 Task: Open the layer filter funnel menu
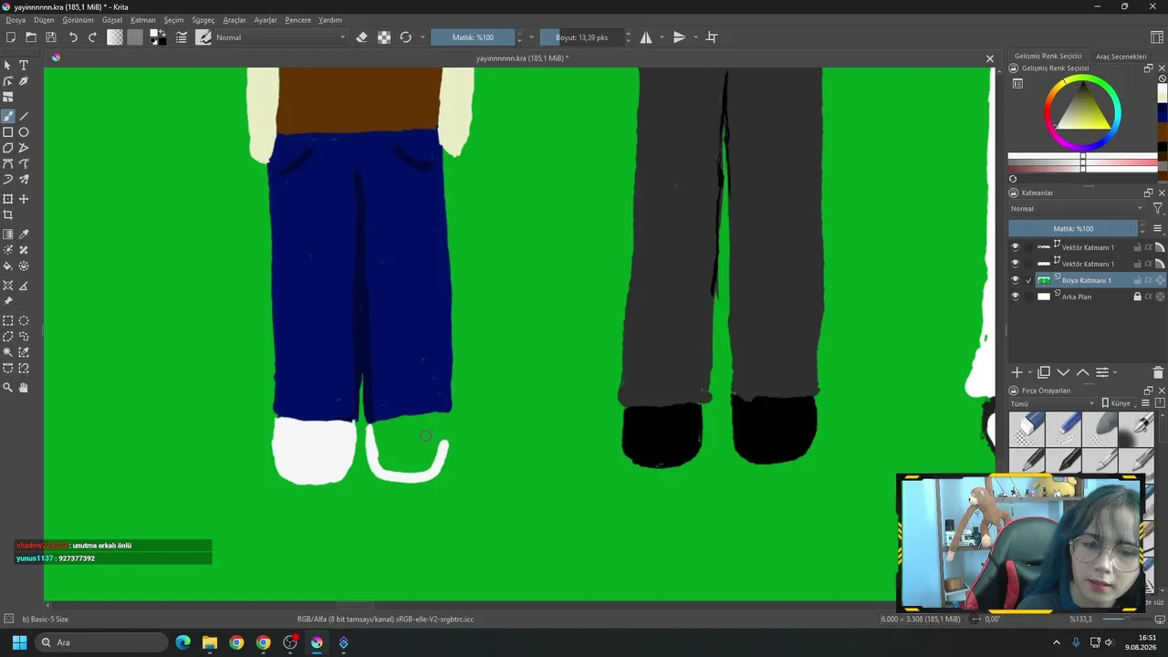1157,209
